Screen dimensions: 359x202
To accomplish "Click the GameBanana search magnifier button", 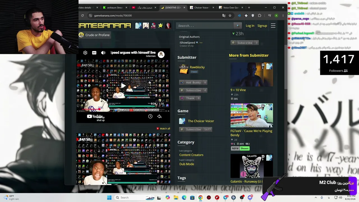I will click(x=238, y=26).
